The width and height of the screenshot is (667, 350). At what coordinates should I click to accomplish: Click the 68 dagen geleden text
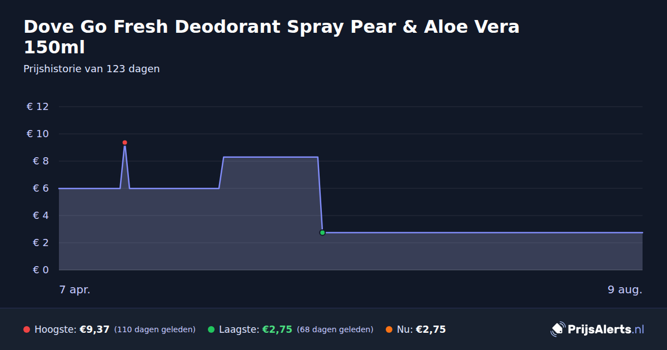click(x=335, y=329)
